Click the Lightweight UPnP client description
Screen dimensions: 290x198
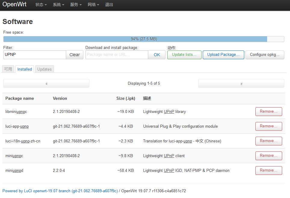(x=164, y=156)
